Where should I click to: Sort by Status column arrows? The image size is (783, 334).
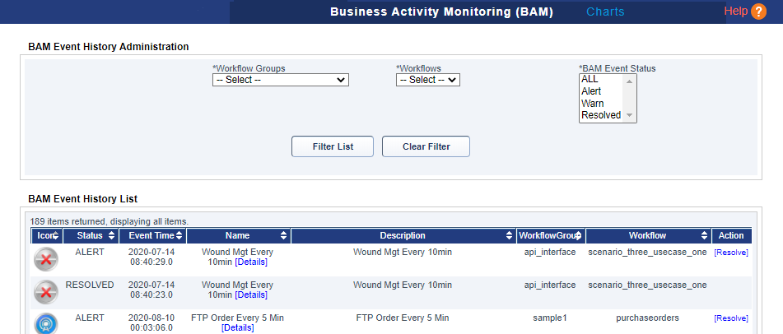[110, 236]
